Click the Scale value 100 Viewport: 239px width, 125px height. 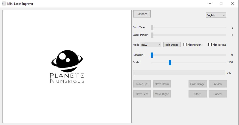point(231,62)
